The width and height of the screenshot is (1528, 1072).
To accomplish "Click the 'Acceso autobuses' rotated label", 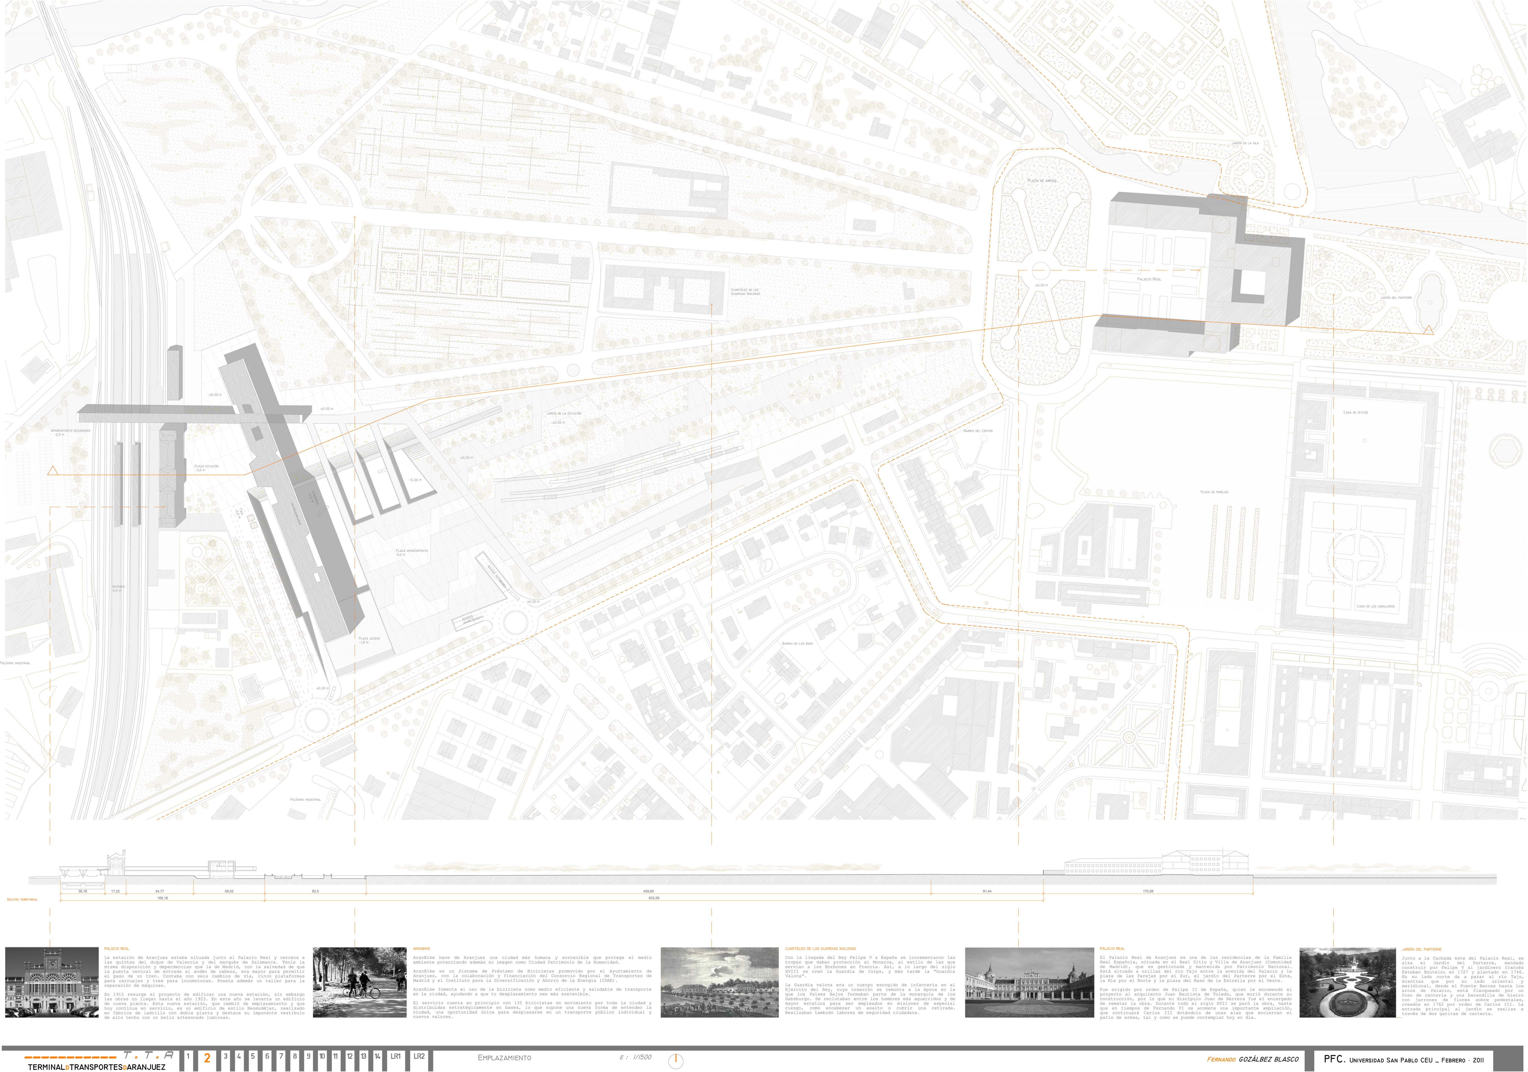I will [x=497, y=577].
